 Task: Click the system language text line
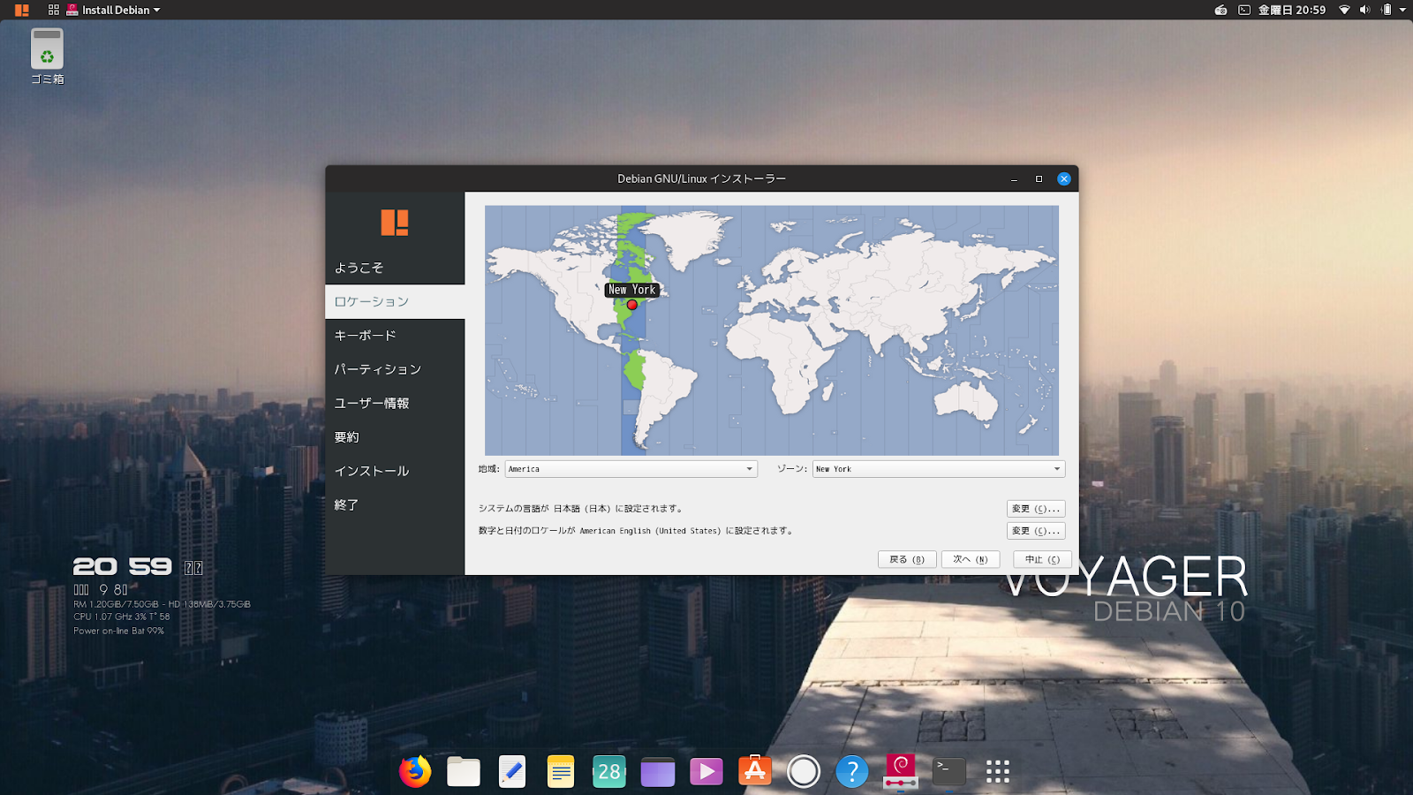[x=581, y=509]
